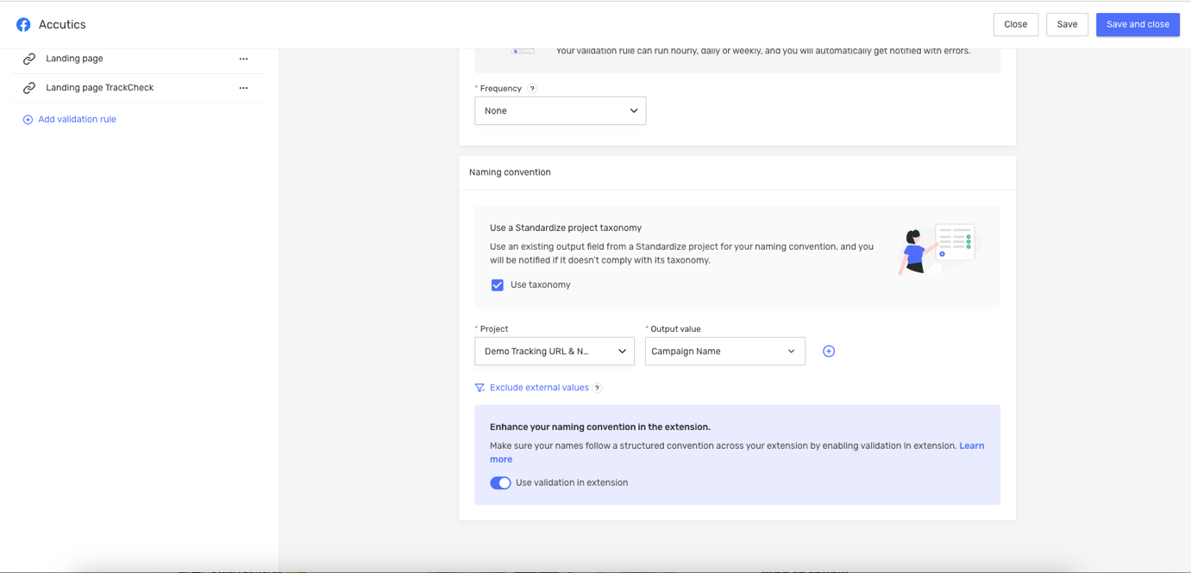Screen dimensions: 1191x573
Task: Click the Exclude external values filter link
Action: click(x=538, y=388)
